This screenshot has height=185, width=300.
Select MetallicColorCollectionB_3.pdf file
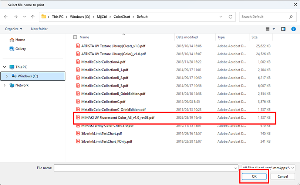pos(105,86)
